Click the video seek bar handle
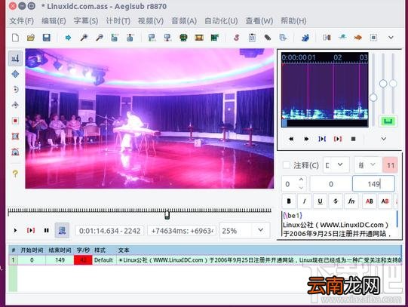The image size is (408, 307). point(167,214)
